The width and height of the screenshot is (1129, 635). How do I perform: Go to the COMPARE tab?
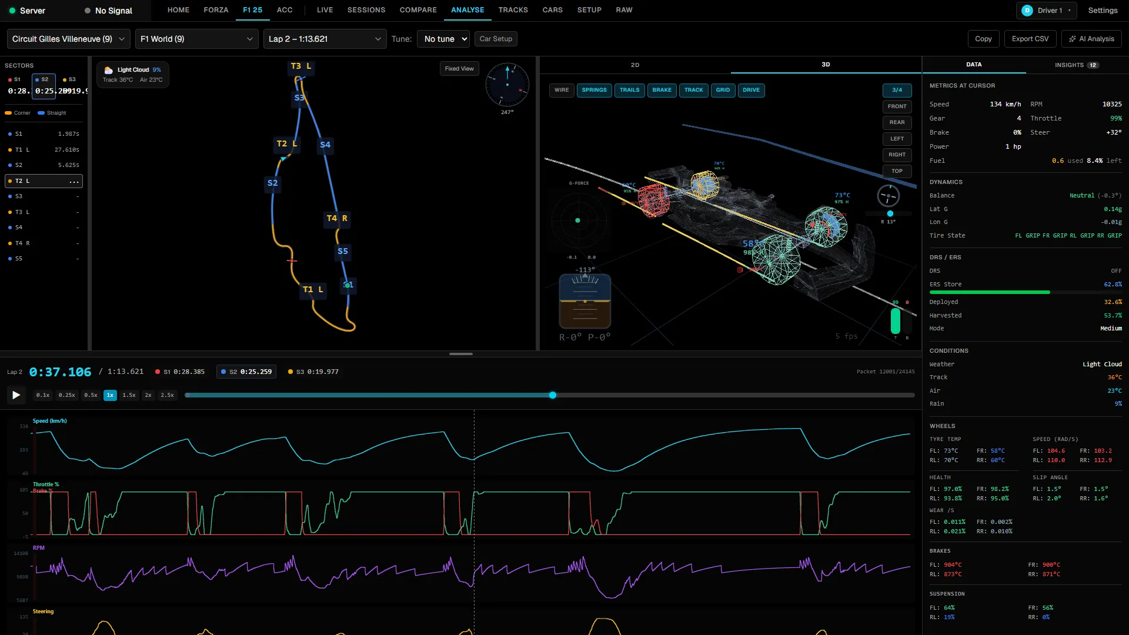[418, 10]
